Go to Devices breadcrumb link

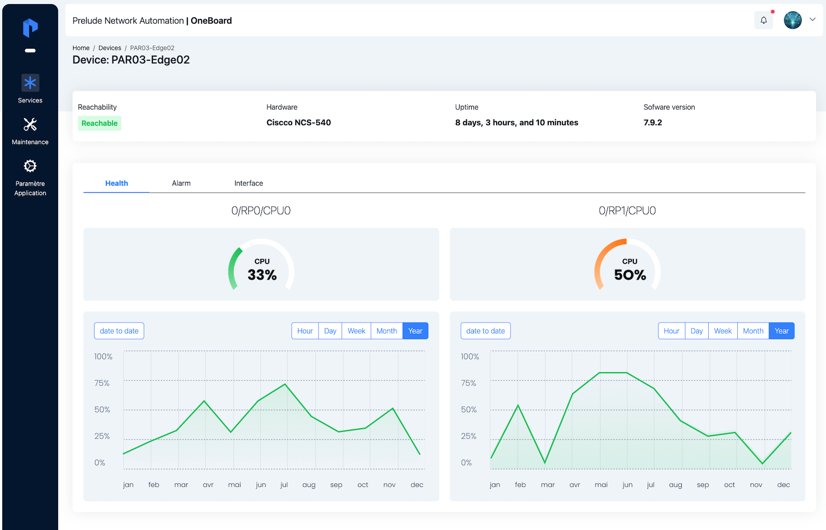110,48
